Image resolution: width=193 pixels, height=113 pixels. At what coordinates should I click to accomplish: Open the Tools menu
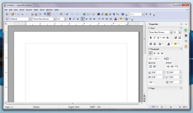pyautogui.click(x=42, y=10)
